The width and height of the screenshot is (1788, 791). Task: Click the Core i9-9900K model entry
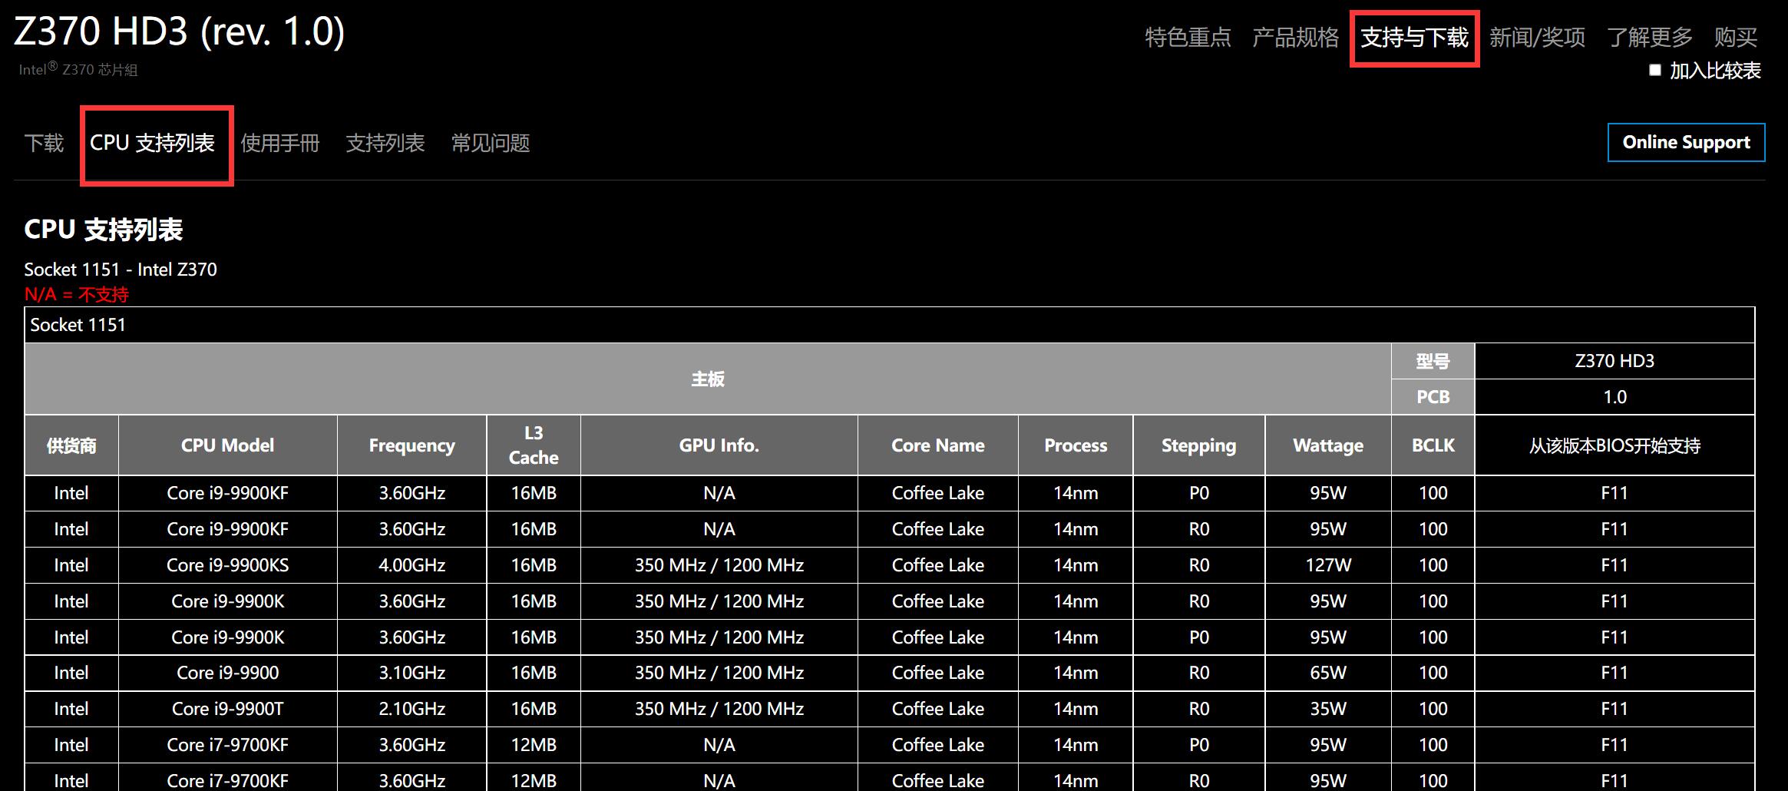pos(227,601)
